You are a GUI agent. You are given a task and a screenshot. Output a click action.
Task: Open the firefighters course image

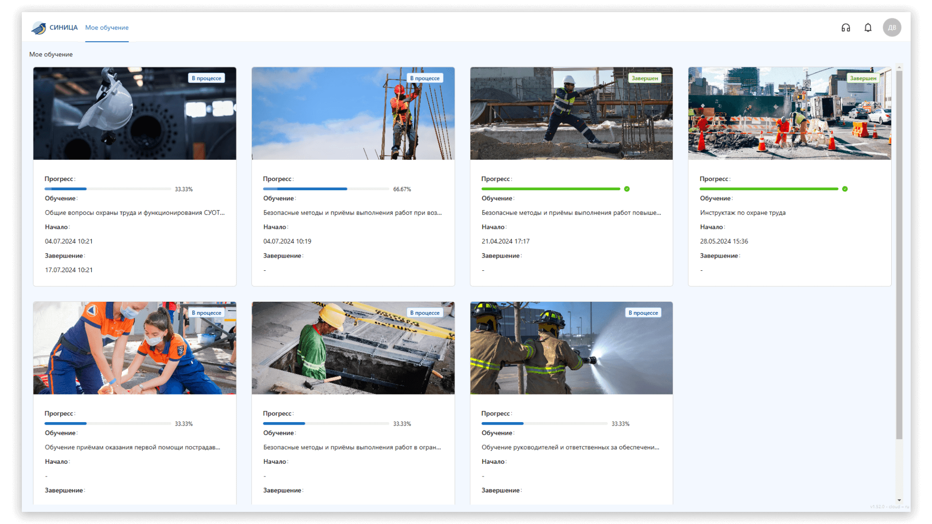click(571, 348)
